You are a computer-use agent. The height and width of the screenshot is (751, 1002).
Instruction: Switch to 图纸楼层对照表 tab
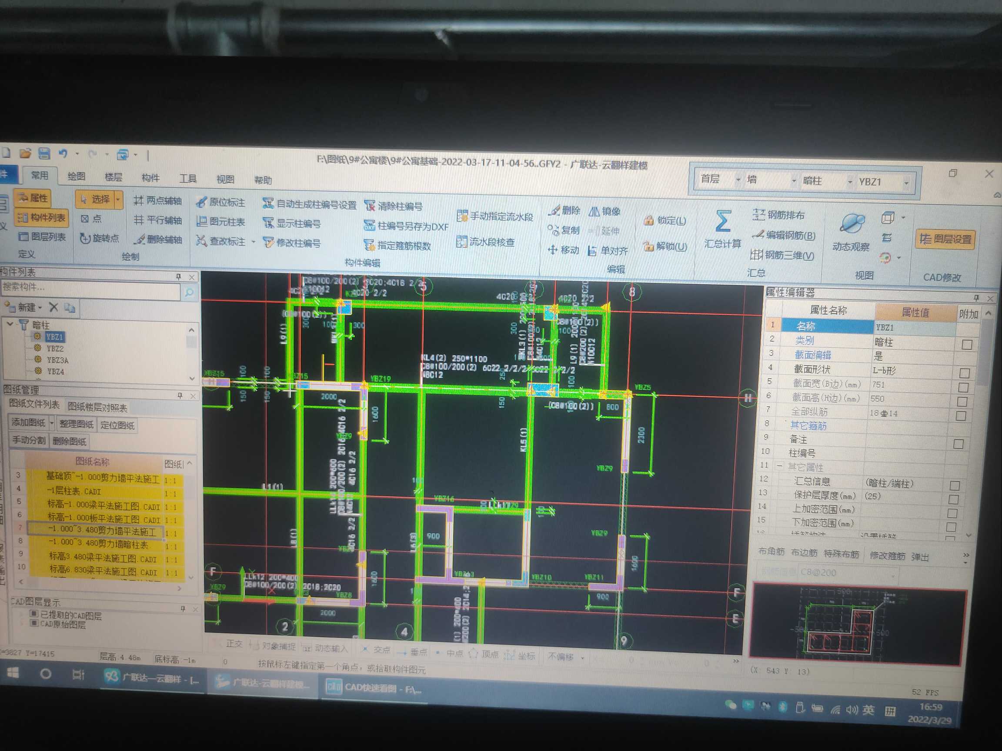(98, 407)
